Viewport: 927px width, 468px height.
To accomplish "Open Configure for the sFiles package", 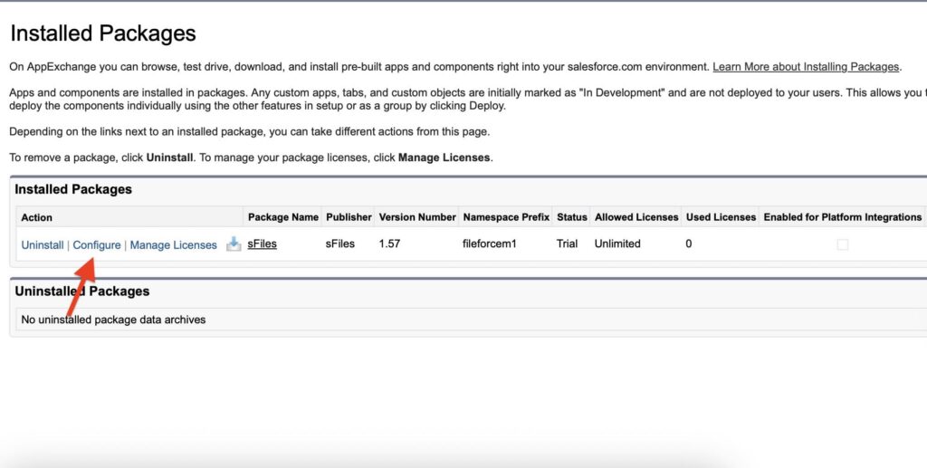I will click(97, 244).
